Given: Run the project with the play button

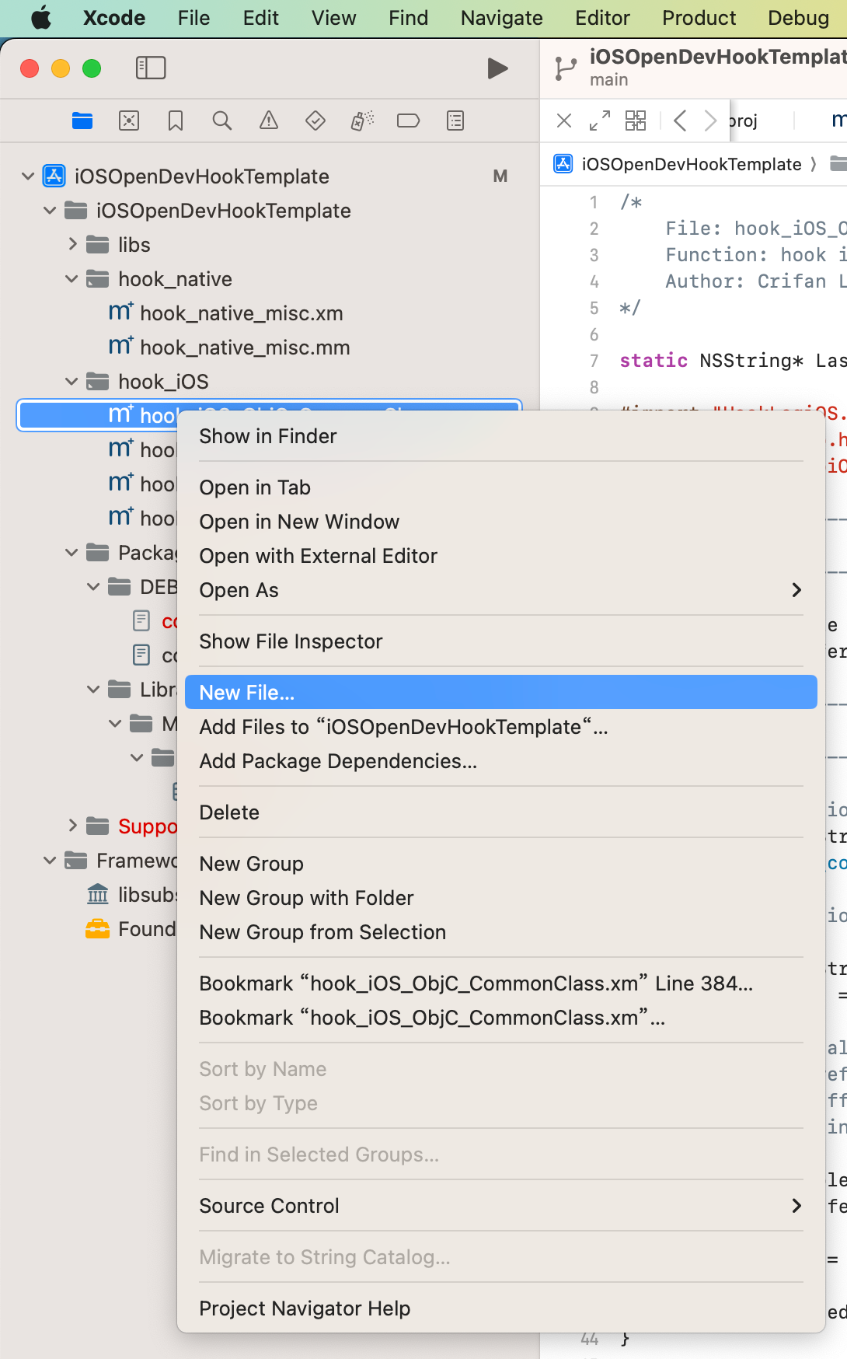Looking at the screenshot, I should (x=497, y=68).
